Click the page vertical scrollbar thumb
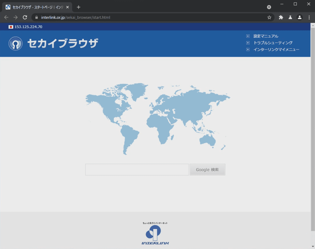Image resolution: width=315 pixels, height=249 pixels. [313, 129]
